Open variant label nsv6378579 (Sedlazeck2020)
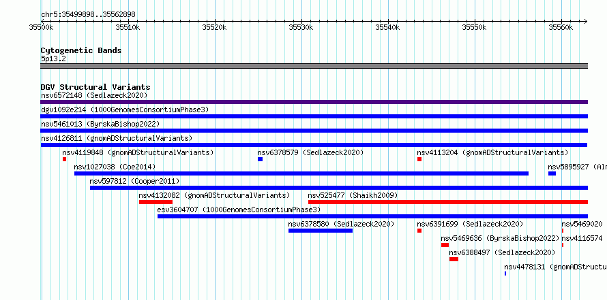Screen dimensions: 607x300 coord(310,152)
